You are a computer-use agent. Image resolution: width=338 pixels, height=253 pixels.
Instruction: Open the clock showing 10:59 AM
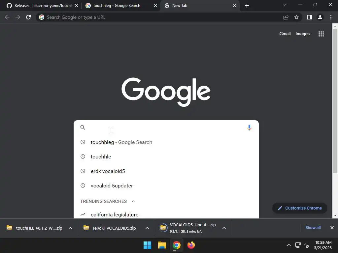pyautogui.click(x=323, y=245)
